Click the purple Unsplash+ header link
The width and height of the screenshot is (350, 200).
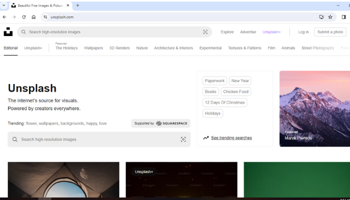coord(271,32)
